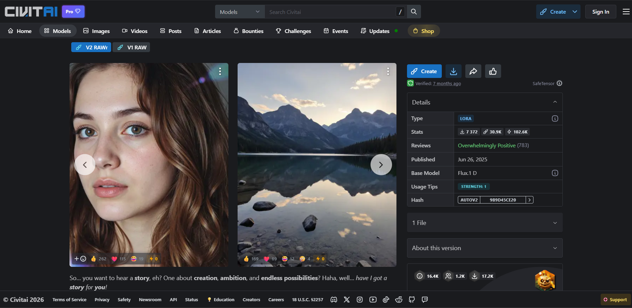This screenshot has width=632, height=308.
Task: Open Discord icon in footer
Action: [334, 299]
